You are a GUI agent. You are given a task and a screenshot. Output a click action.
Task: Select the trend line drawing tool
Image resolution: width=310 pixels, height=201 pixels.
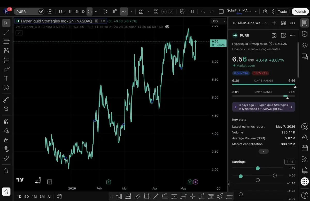(x=6, y=32)
